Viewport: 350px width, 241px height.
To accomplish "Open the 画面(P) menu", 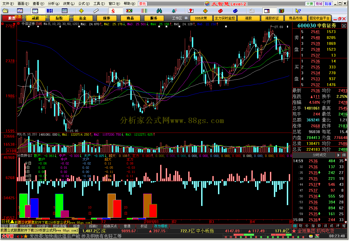I will tap(23, 4).
